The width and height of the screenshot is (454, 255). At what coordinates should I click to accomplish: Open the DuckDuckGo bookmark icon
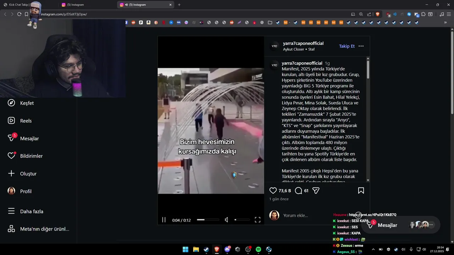pos(156,22)
